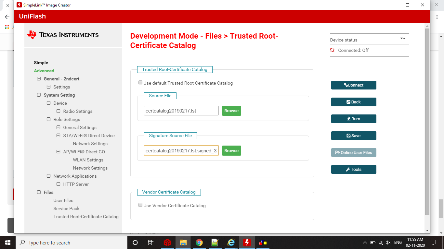Open the red cube app on the taskbar
Viewport: 444px width, 249px height.
pos(167,243)
